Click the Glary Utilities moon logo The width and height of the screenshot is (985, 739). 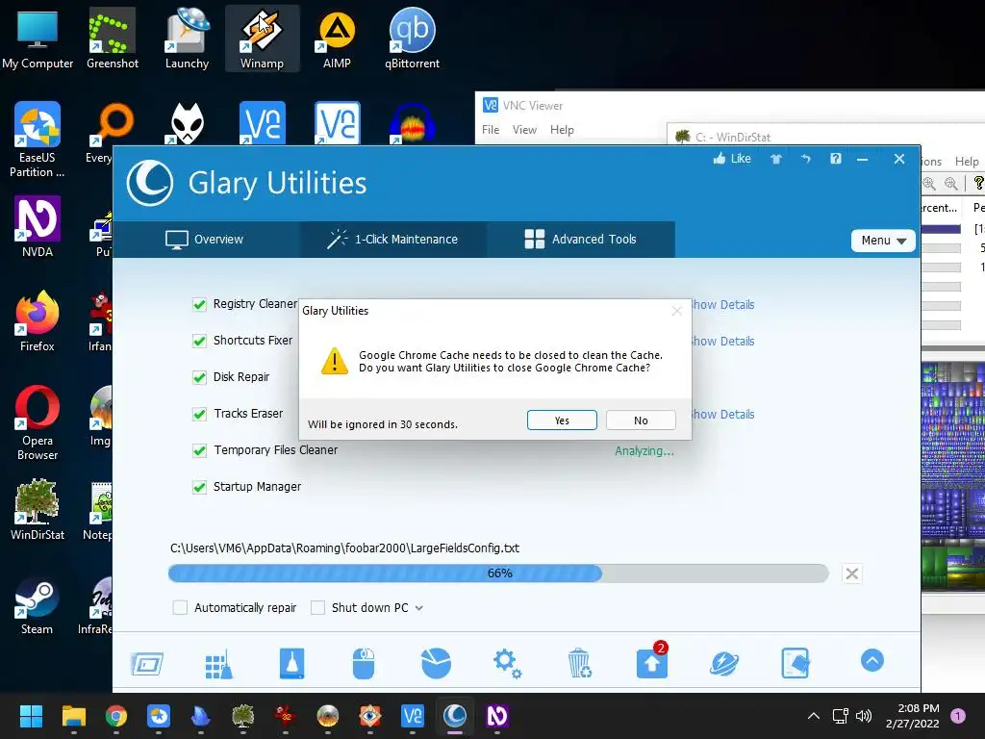[149, 183]
